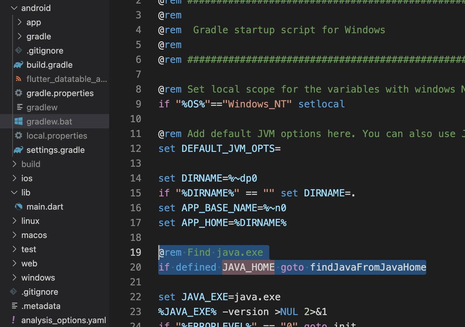Click the exclamation icon for analysis_options.yaml
The image size is (465, 327).
point(14,320)
